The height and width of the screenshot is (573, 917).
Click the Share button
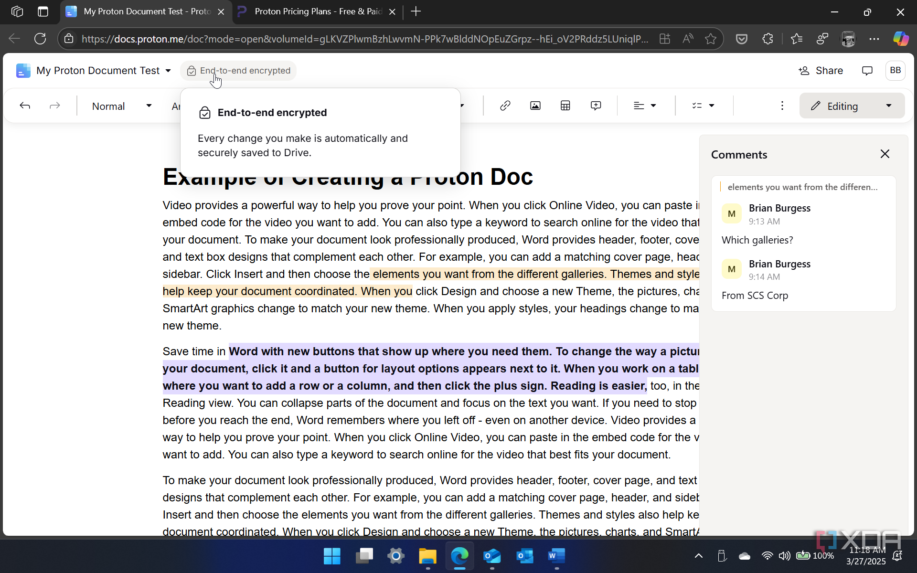821,71
